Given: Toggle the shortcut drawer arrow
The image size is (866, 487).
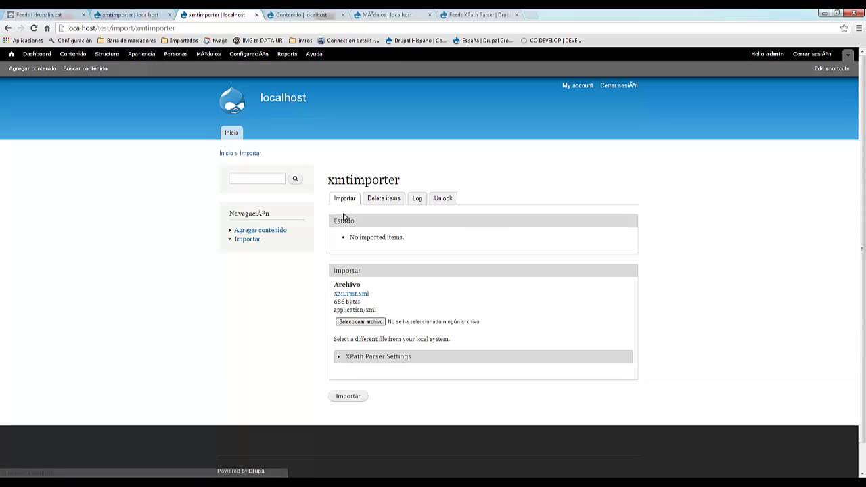Looking at the screenshot, I should pos(848,55).
